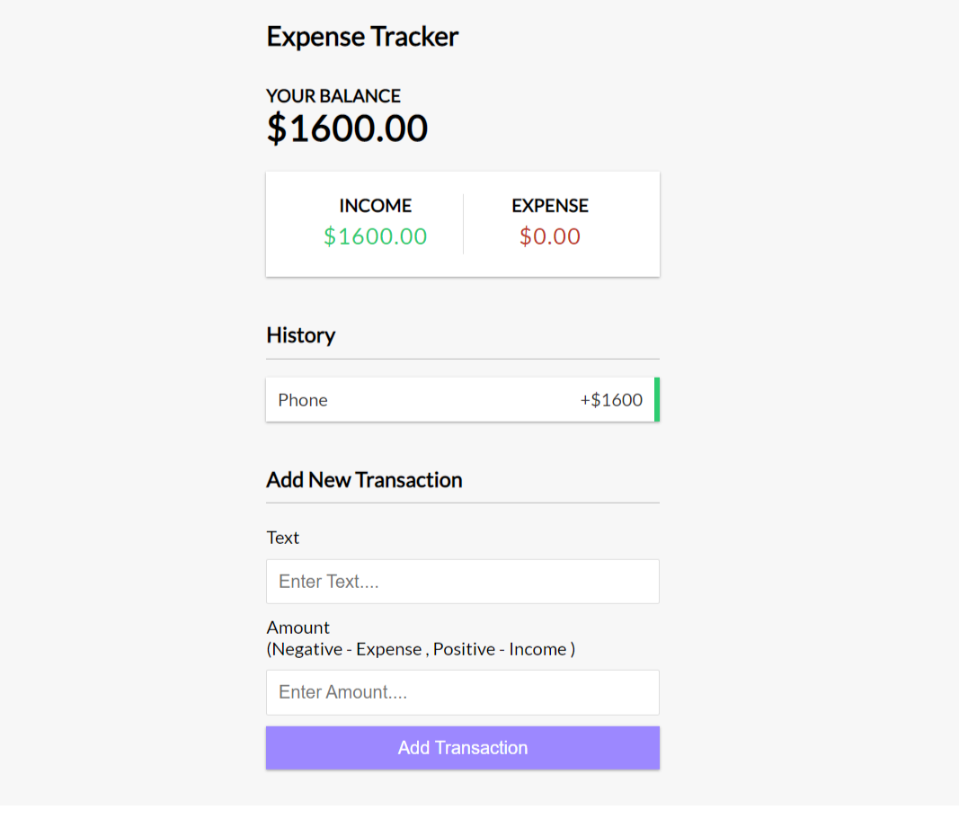The width and height of the screenshot is (959, 819).
Task: Click the +$1600 amount on the Phone entry
Action: [611, 399]
